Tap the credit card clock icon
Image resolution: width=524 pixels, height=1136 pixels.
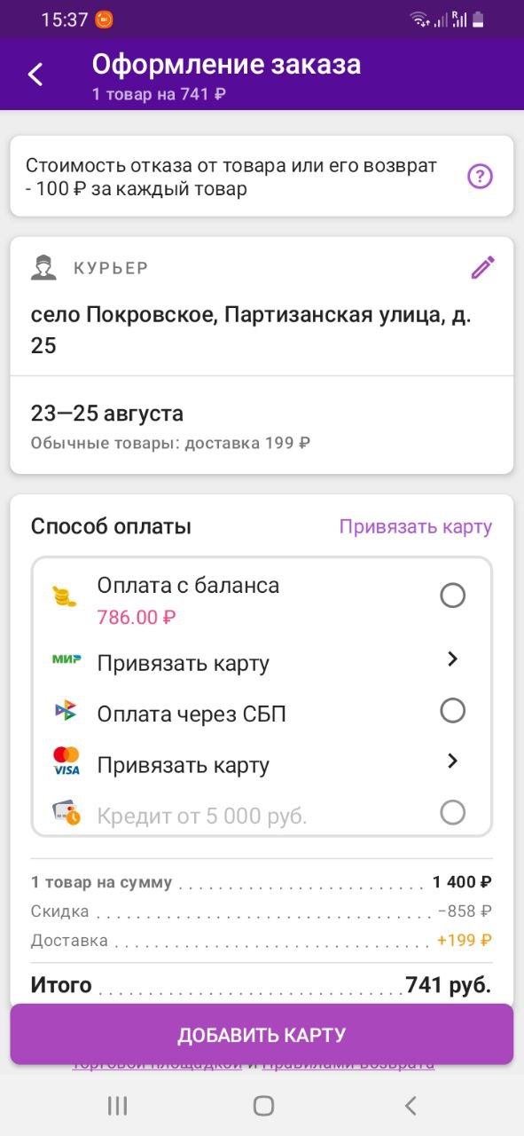pyautogui.click(x=66, y=813)
